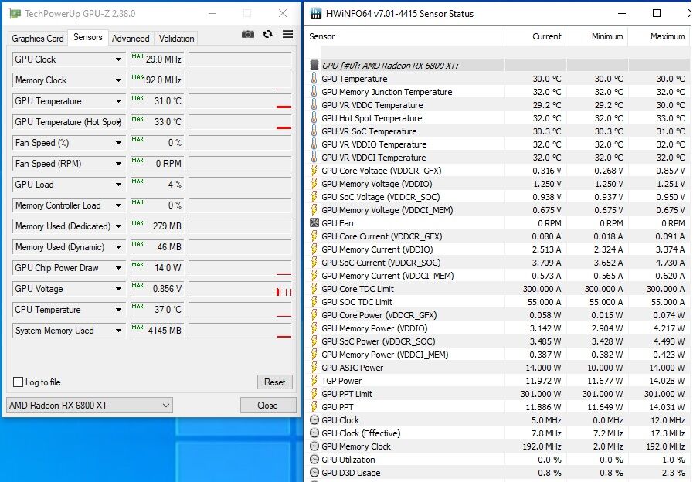Select the GPU VR VDDC Temperature row

(x=498, y=105)
